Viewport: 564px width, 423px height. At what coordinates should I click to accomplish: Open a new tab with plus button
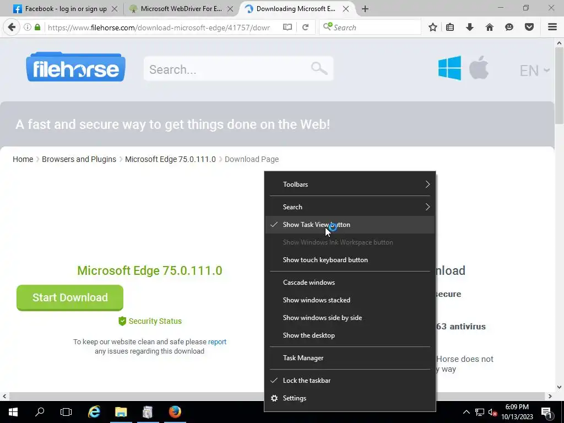coord(365,9)
